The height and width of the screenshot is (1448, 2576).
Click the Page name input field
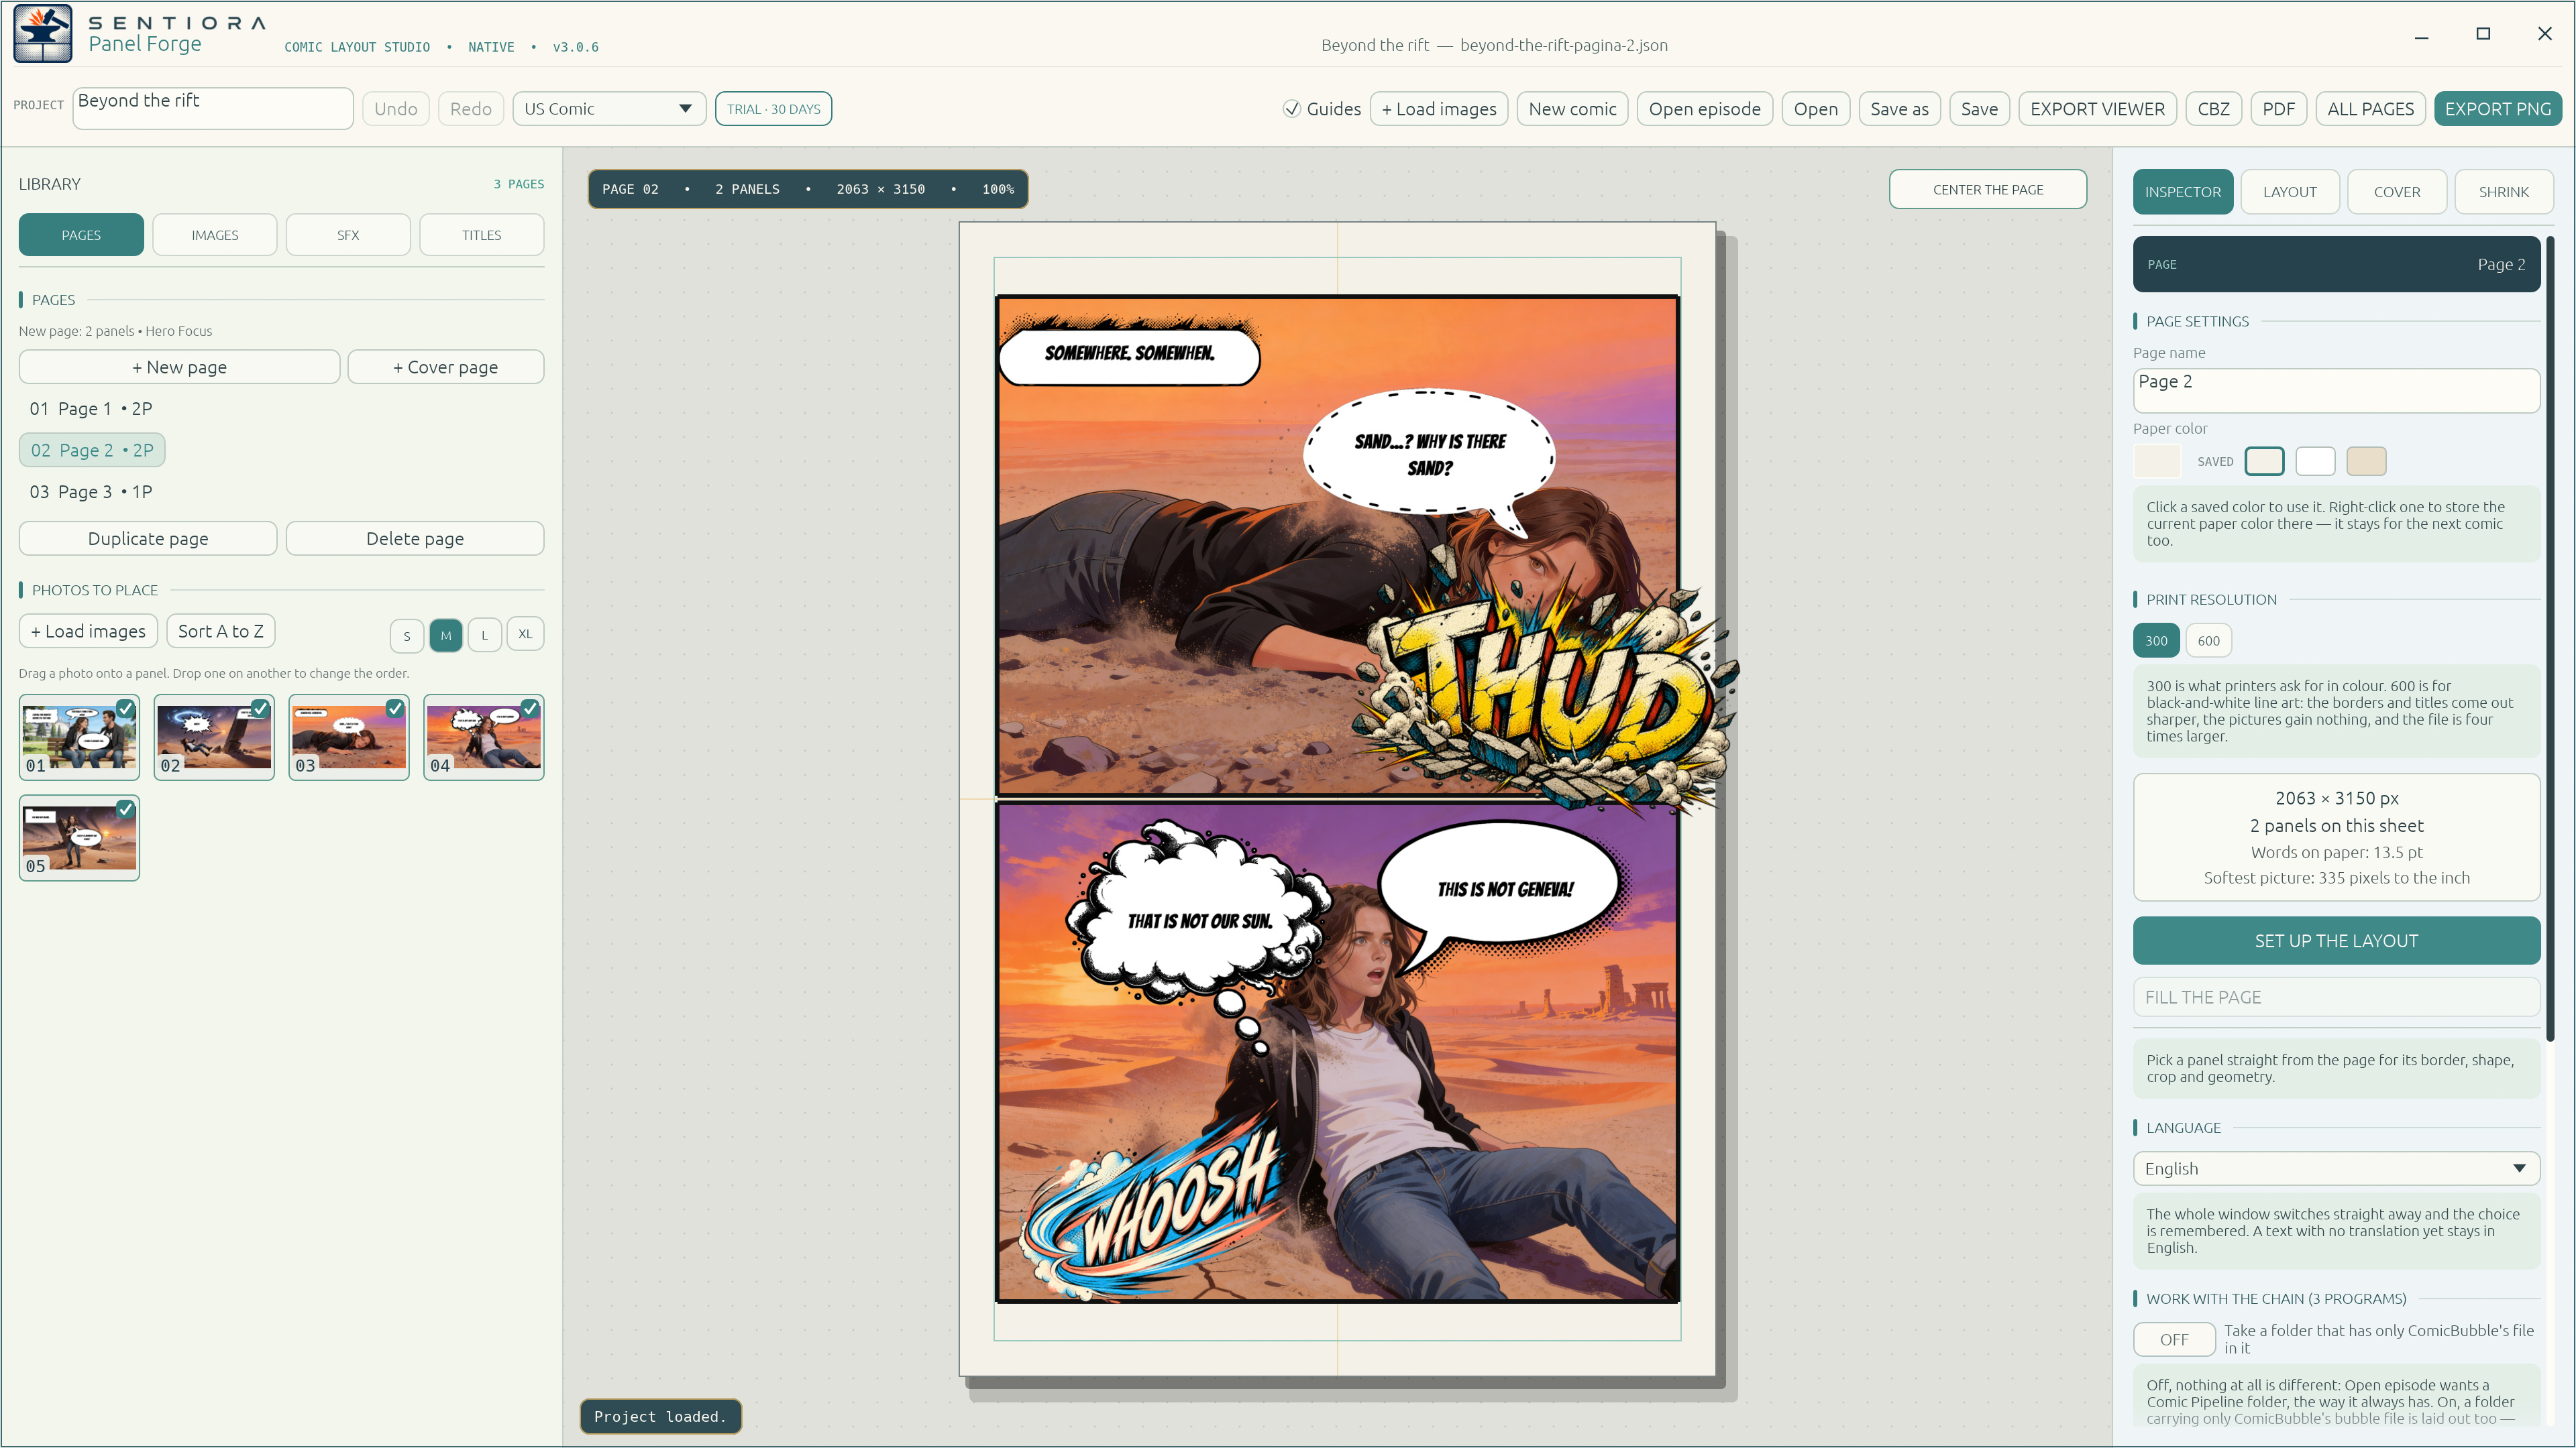tap(2336, 391)
